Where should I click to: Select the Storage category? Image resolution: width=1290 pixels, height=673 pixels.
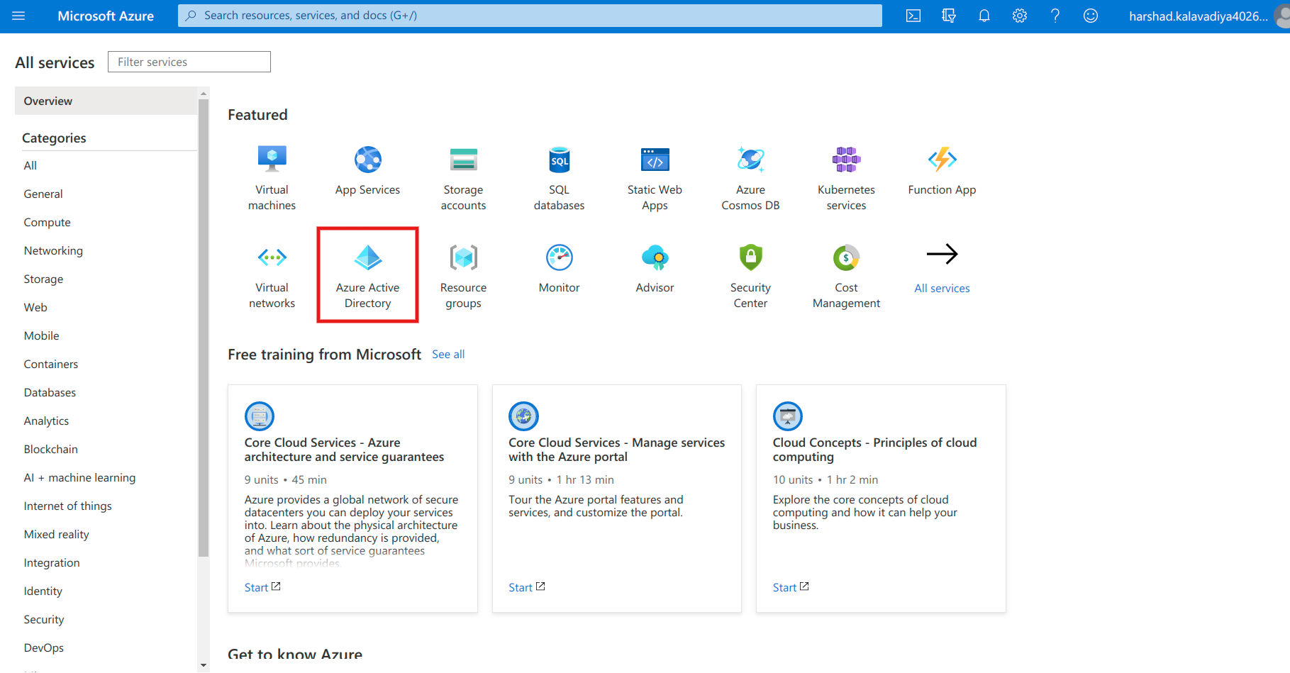43,279
